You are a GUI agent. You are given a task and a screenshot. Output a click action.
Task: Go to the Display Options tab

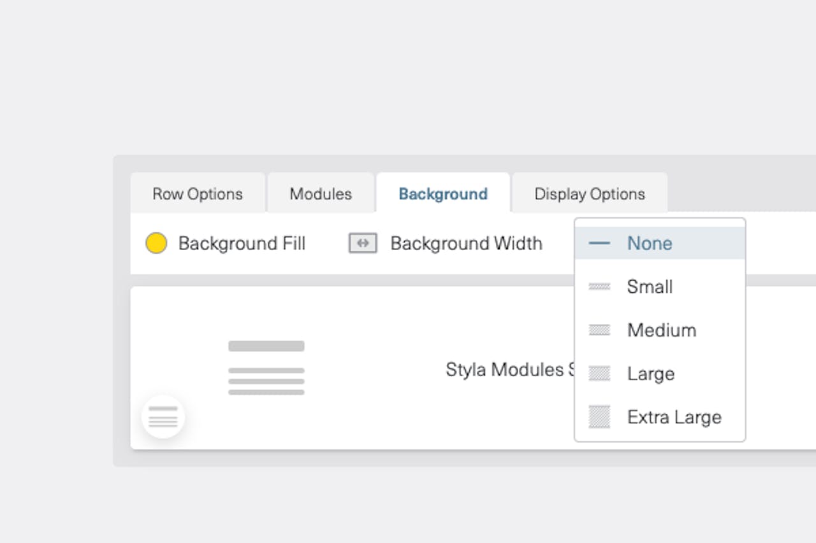pos(590,194)
